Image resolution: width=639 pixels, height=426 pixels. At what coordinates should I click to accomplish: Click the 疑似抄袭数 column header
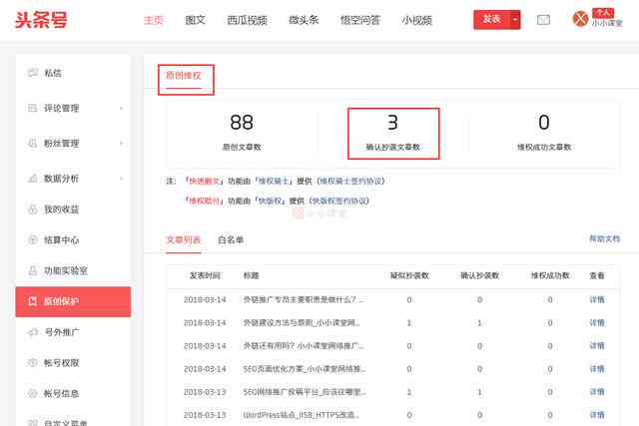pos(409,275)
